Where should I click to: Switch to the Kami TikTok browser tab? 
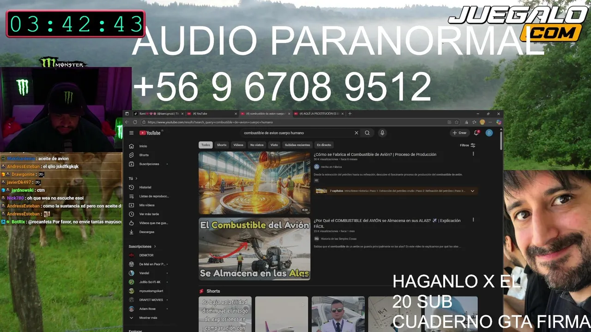click(158, 113)
